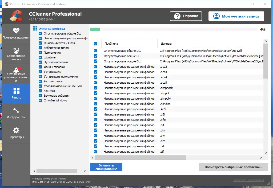
Task: Toggle Ошибки ActiveX и Class checkbox
Action: 40,43
